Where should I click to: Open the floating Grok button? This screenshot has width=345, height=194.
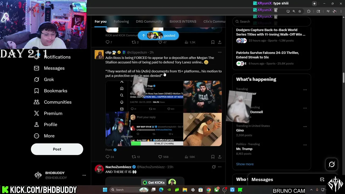click(332, 164)
